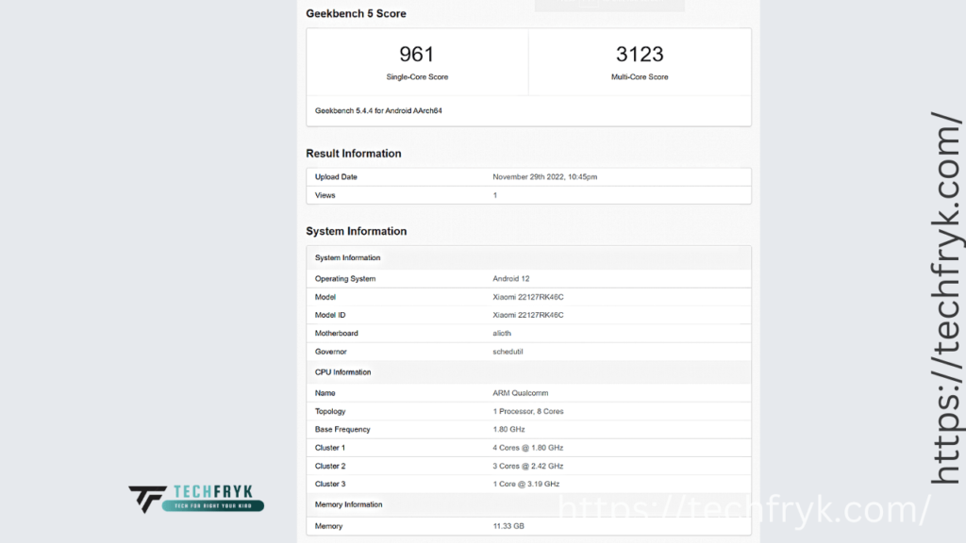The width and height of the screenshot is (966, 543).
Task: Click the Upload Date label
Action: [x=336, y=176]
